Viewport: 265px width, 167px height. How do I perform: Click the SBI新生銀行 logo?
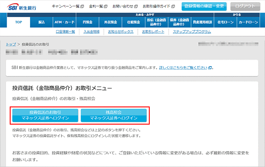pyautogui.click(x=22, y=7)
